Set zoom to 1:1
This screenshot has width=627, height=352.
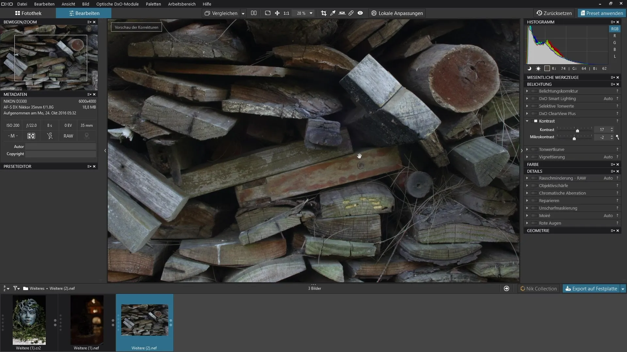[x=286, y=13]
